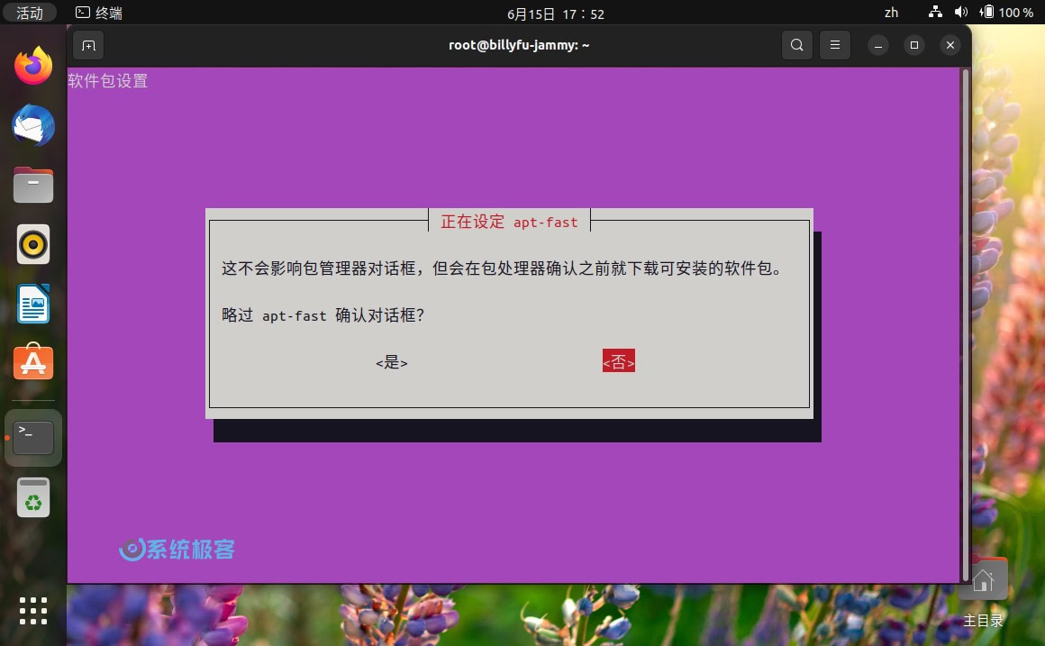1045x646 pixels.
Task: Click 活动 in the top bar
Action: coord(30,13)
